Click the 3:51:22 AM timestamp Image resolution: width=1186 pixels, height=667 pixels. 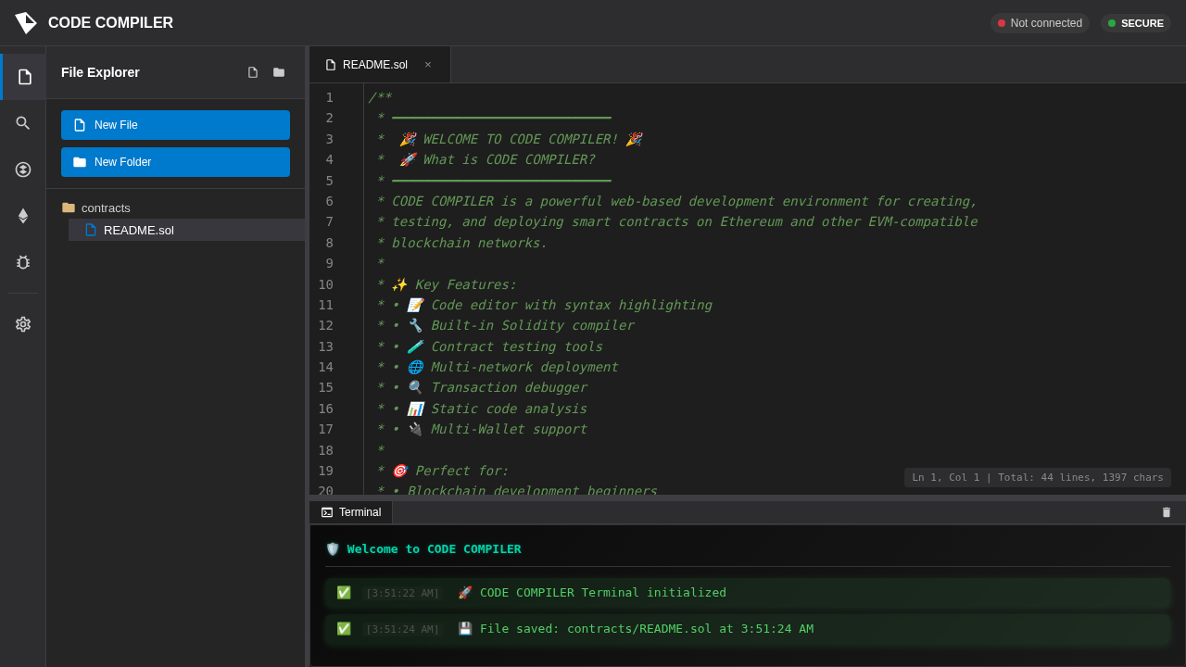point(402,593)
